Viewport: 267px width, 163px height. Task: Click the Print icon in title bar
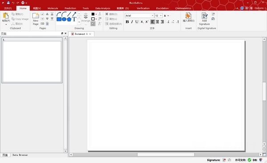point(23,3)
